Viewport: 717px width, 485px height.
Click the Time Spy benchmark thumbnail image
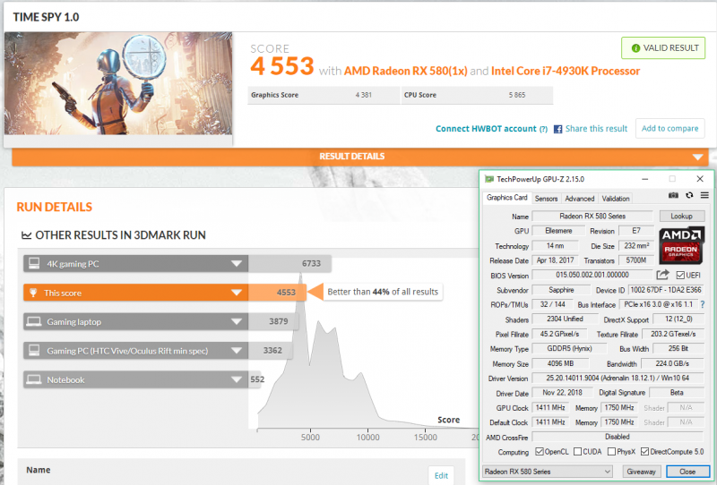[x=118, y=84]
